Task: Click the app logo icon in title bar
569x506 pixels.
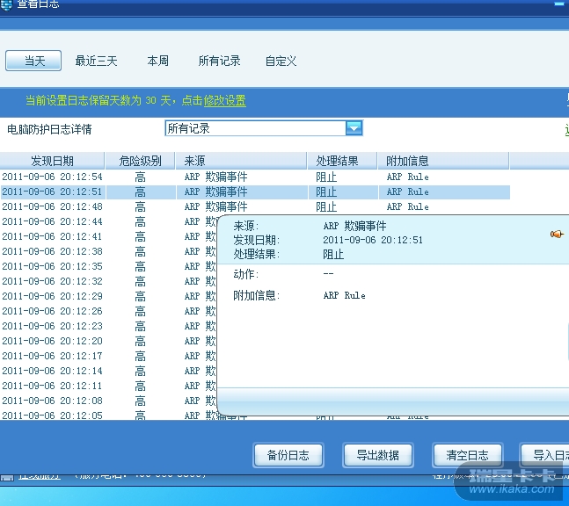Action: 6,4
